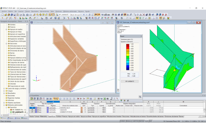
Task: Switch to the Sólidos table tab
Action: pyautogui.click(x=59, y=116)
